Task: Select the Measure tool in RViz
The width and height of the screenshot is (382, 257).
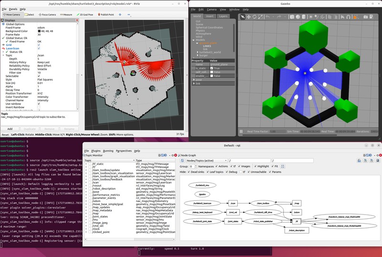Action: [65, 15]
